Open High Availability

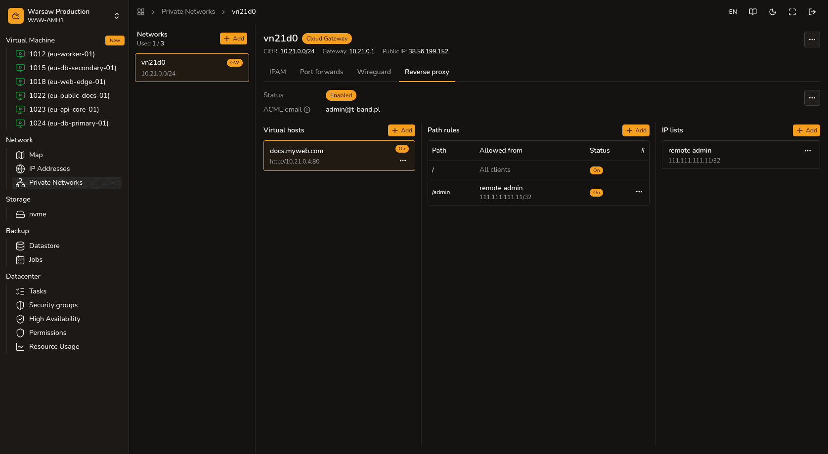(x=67, y=319)
